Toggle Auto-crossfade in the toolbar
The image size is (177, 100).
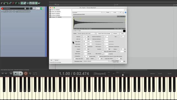coord(22,3)
